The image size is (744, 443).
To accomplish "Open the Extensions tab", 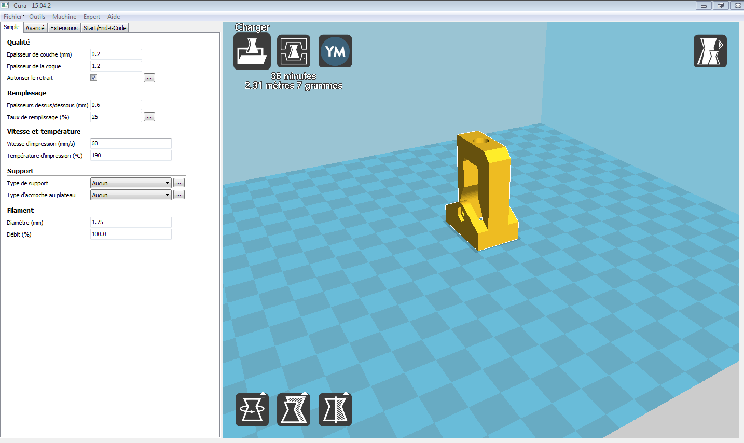I will pyautogui.click(x=64, y=28).
